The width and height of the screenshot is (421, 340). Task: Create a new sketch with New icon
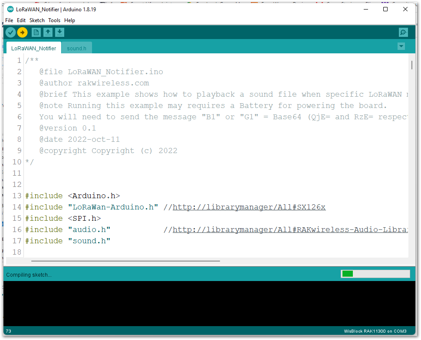[36, 33]
